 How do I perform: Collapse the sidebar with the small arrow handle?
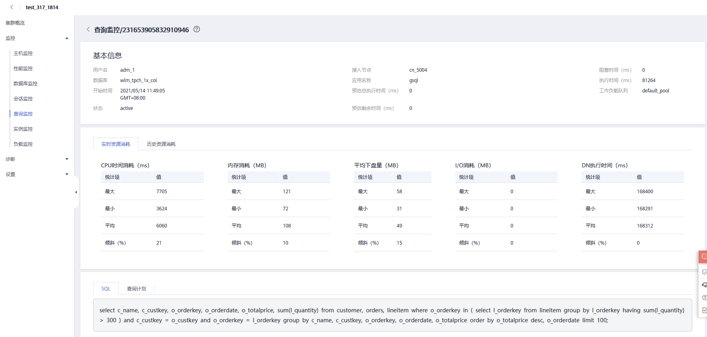pyautogui.click(x=76, y=192)
